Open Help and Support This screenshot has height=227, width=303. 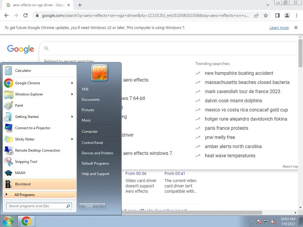(96, 174)
